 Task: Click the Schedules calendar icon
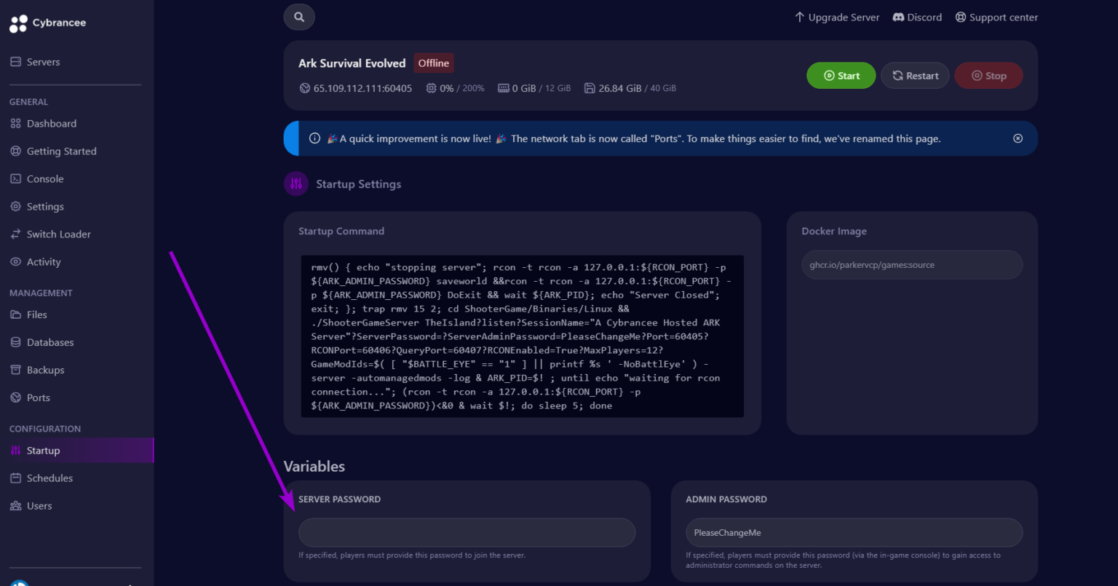[x=15, y=478]
